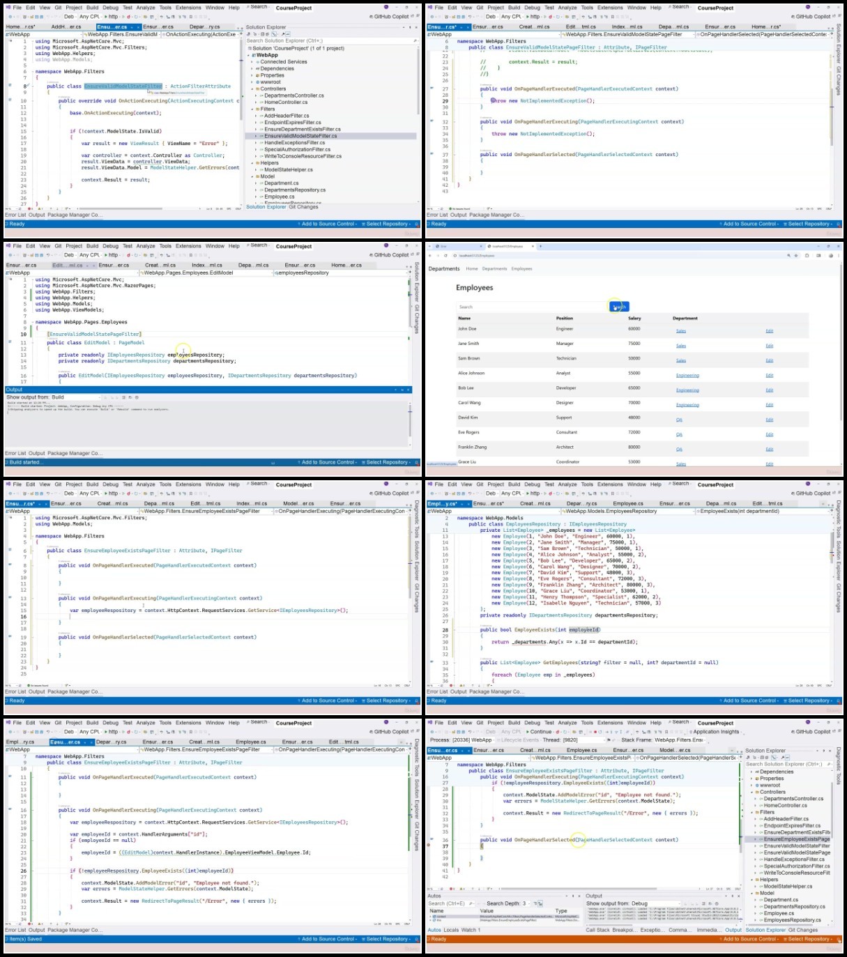
Task: Open Deb configuration dropdown in EnsureValidModelStateFilter window
Action: coord(70,17)
